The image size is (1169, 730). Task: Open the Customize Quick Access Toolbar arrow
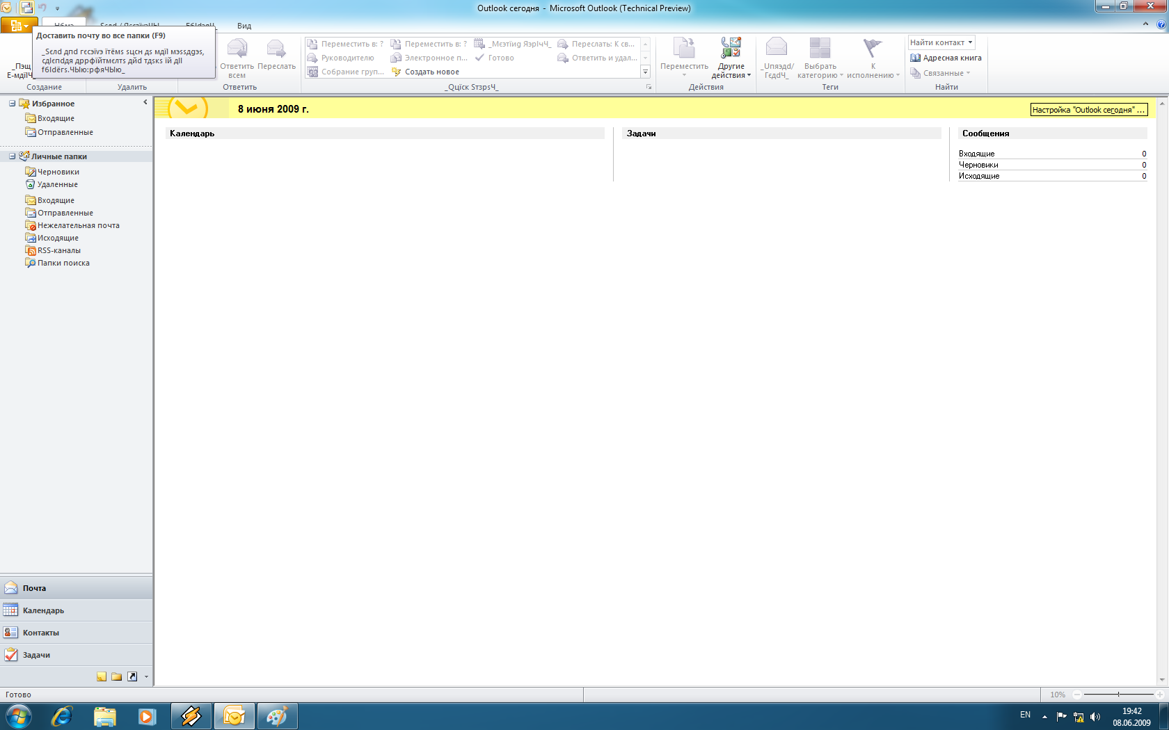[57, 8]
